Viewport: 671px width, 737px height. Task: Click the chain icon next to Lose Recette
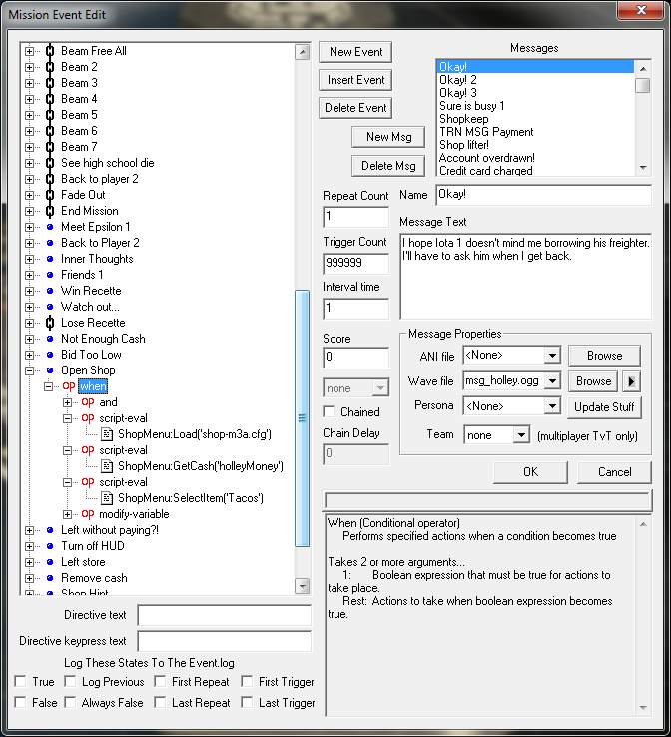pos(50,323)
